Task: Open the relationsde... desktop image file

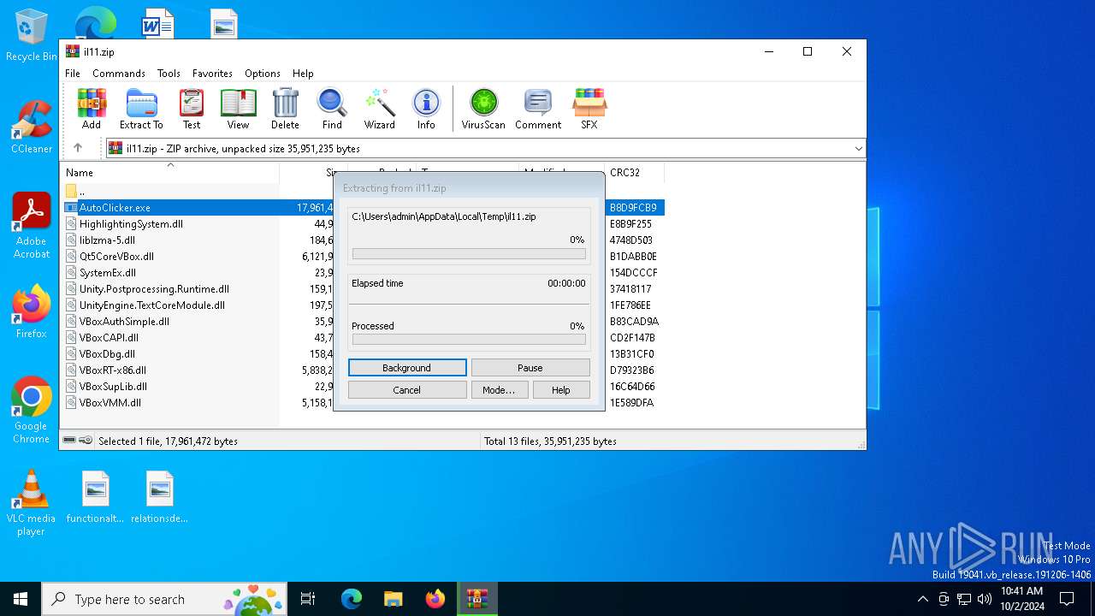Action: (160, 497)
